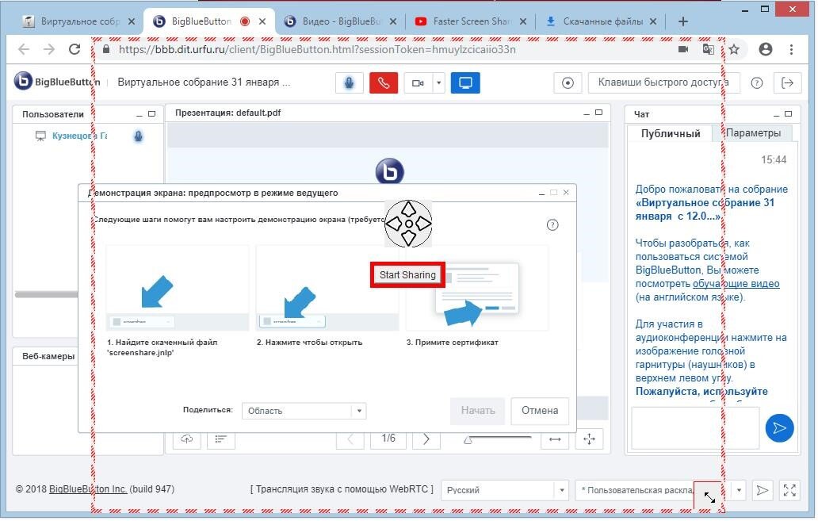Click camera permission icon in address bar

pos(683,50)
